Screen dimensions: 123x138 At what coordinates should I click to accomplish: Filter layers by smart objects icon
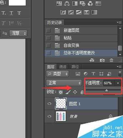point(109,74)
